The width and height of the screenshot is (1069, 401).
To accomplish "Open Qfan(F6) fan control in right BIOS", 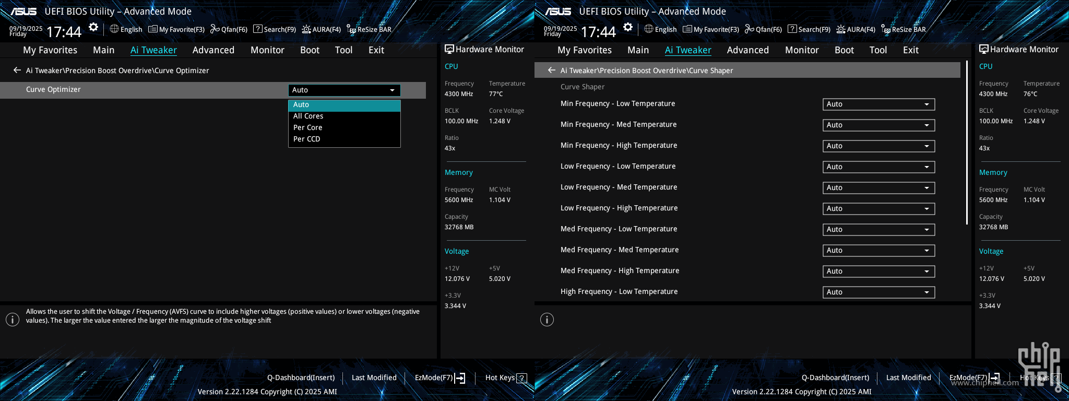I will pos(763,29).
